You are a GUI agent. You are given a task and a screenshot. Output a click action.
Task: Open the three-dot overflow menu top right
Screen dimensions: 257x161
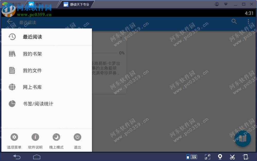point(248,22)
